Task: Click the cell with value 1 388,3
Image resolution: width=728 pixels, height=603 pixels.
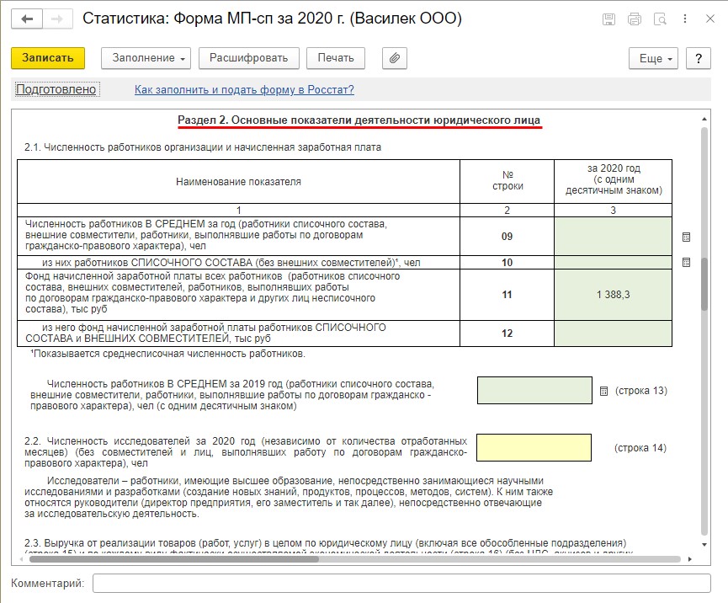Action: pos(613,295)
